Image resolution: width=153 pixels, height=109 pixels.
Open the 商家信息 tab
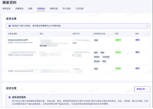[x=7, y=9]
